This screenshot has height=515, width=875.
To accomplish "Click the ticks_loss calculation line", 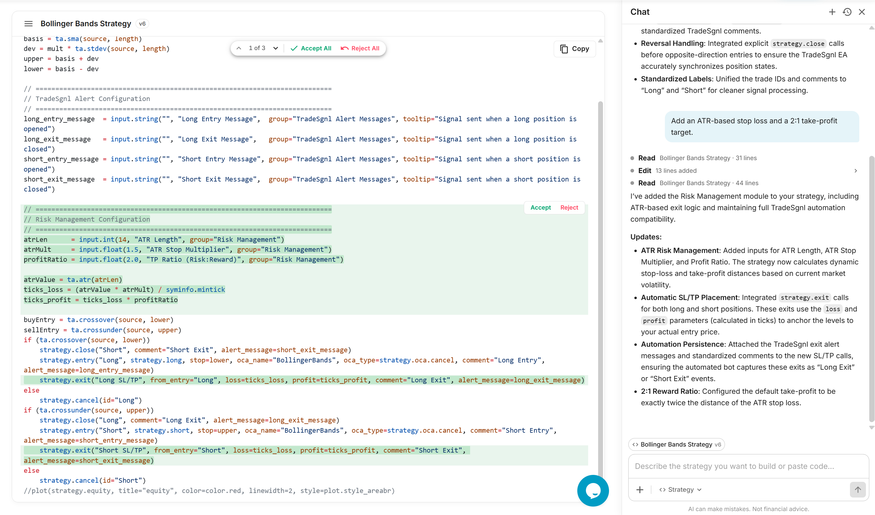I will (x=124, y=289).
